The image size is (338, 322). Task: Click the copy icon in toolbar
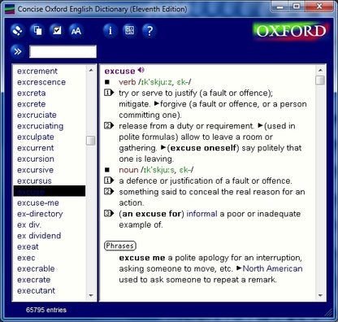tap(37, 31)
